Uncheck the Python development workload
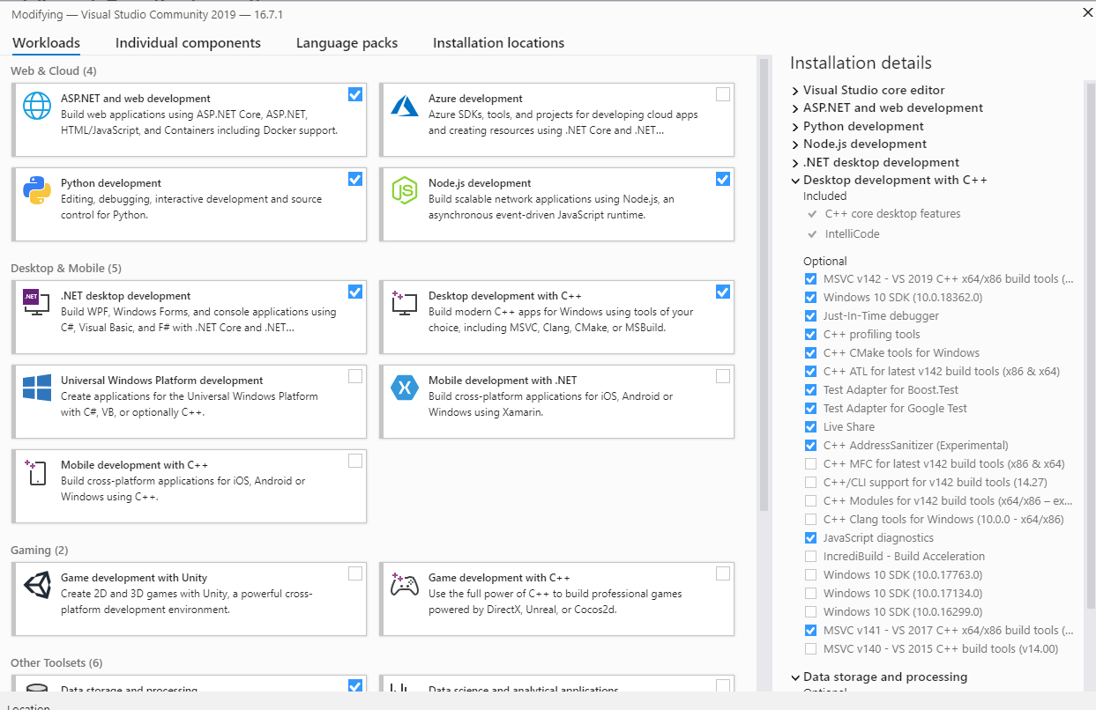 tap(355, 179)
